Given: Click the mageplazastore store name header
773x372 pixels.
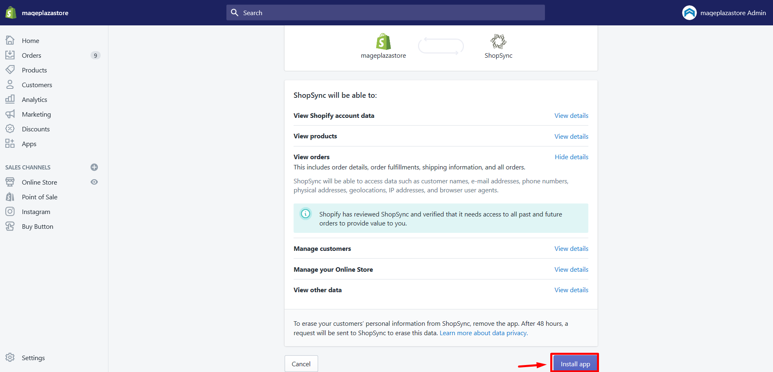Looking at the screenshot, I should (x=45, y=13).
